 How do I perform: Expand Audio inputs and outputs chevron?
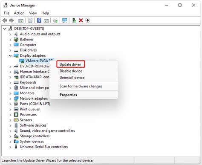tap(10, 34)
